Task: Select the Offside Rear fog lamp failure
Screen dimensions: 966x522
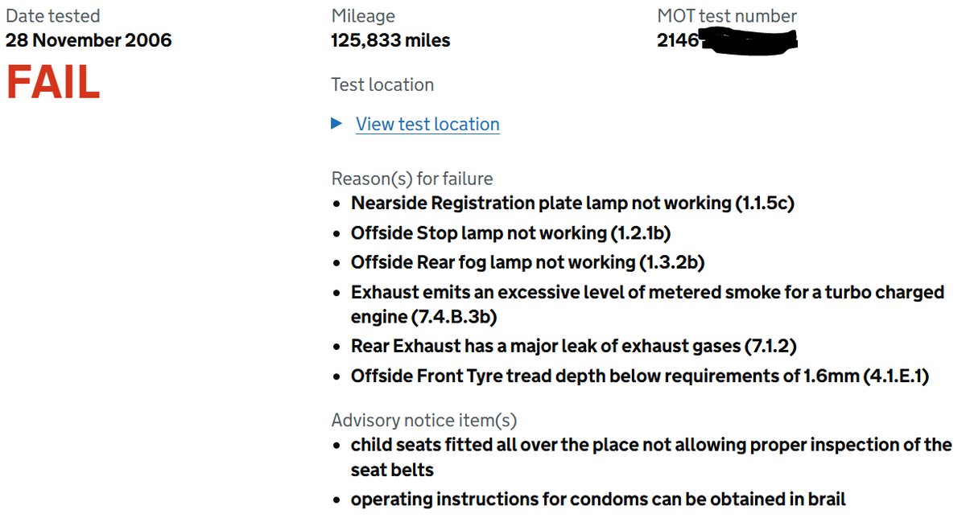Action: [x=528, y=263]
